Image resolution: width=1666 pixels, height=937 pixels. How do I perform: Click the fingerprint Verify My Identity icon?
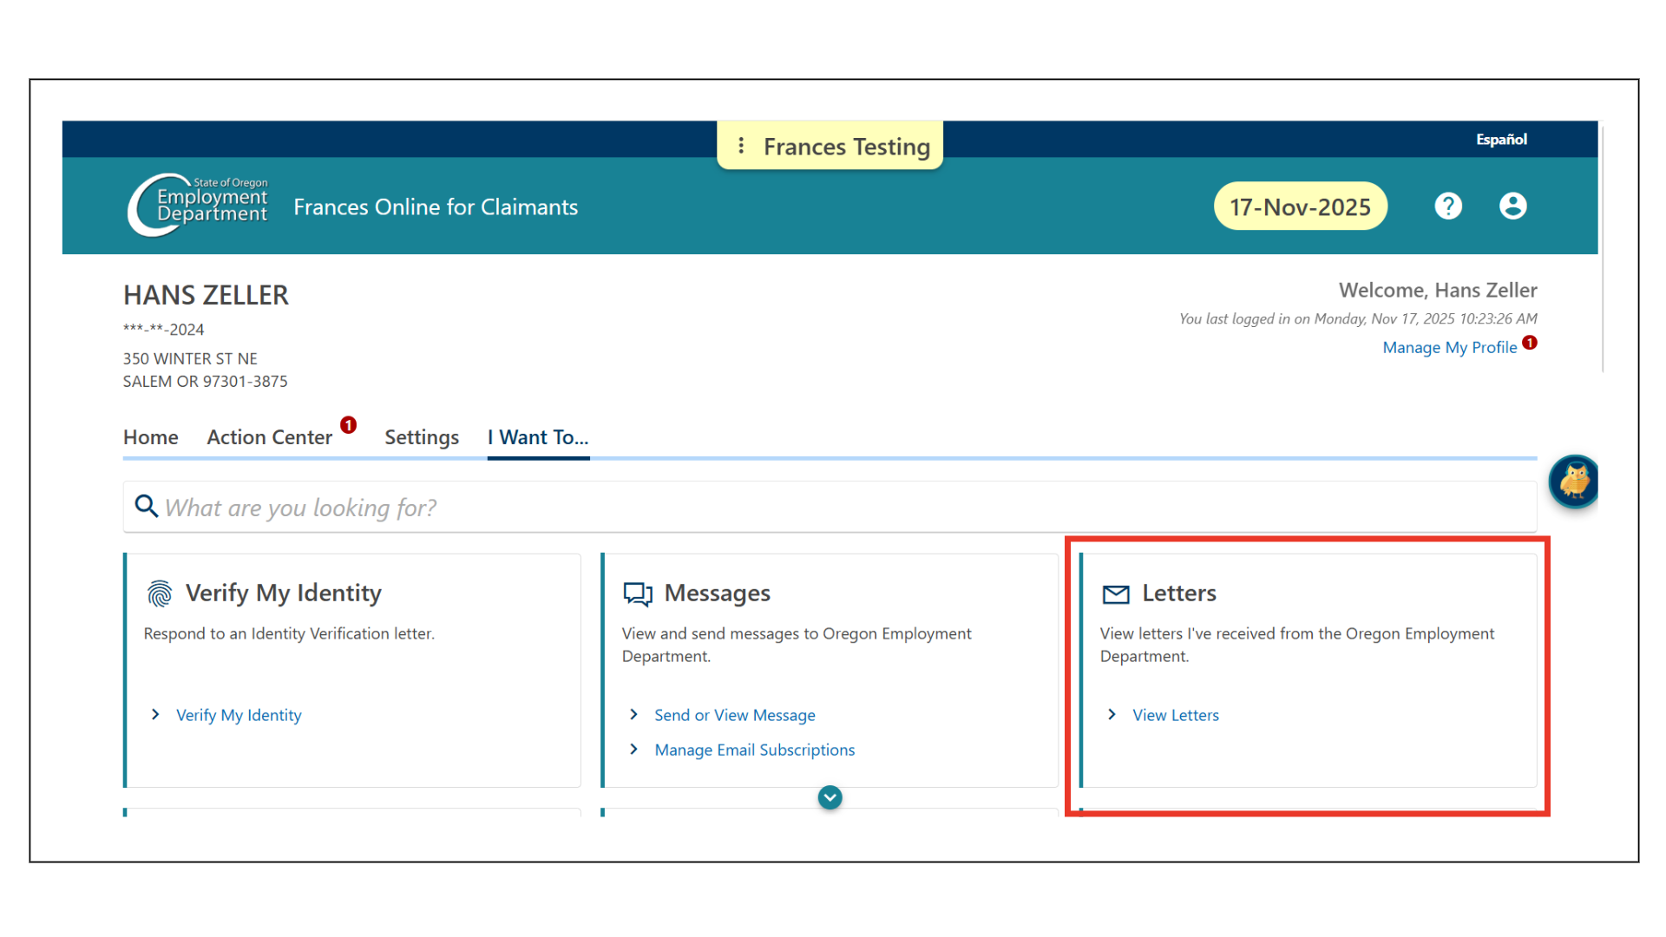pos(160,593)
